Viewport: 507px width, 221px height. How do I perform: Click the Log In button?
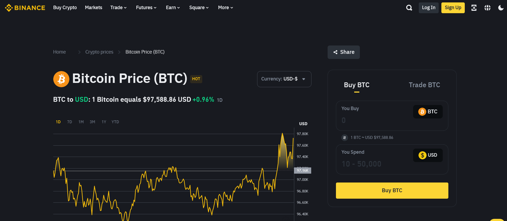coord(428,8)
